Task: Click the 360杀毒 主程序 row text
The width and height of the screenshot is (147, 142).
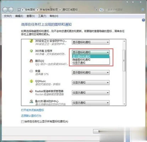Action: pyautogui.click(x=44, y=51)
